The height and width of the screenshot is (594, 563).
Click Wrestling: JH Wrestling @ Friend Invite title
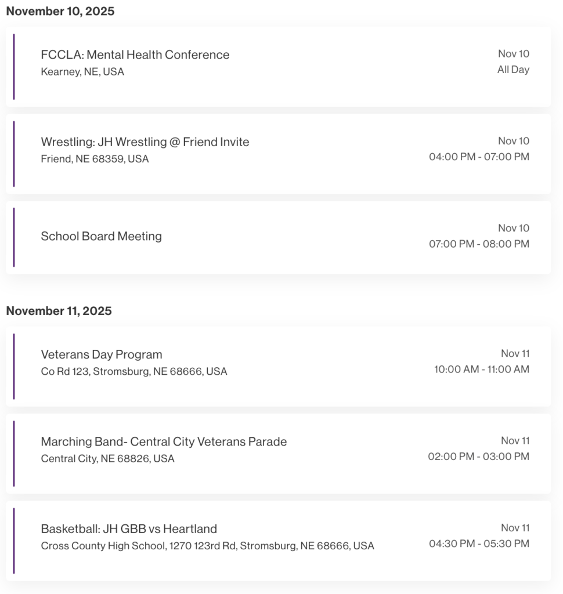pos(145,142)
